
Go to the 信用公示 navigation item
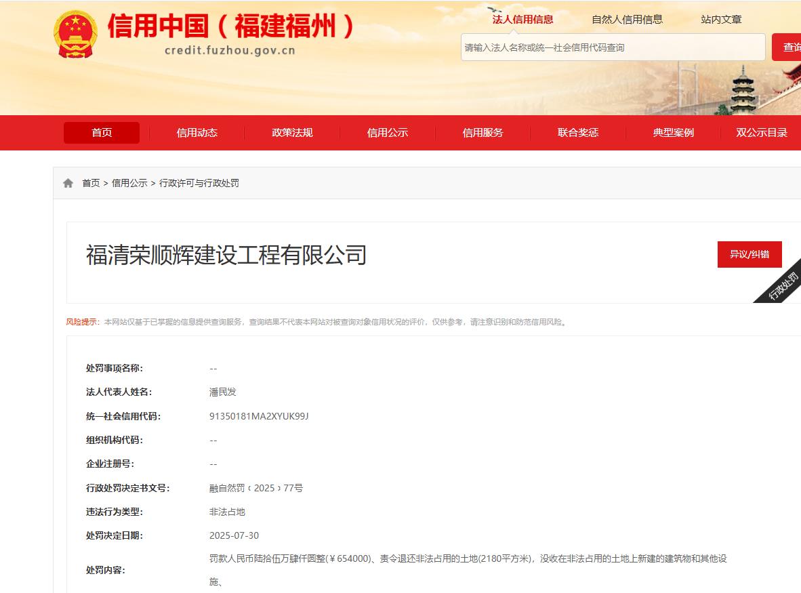coord(388,133)
